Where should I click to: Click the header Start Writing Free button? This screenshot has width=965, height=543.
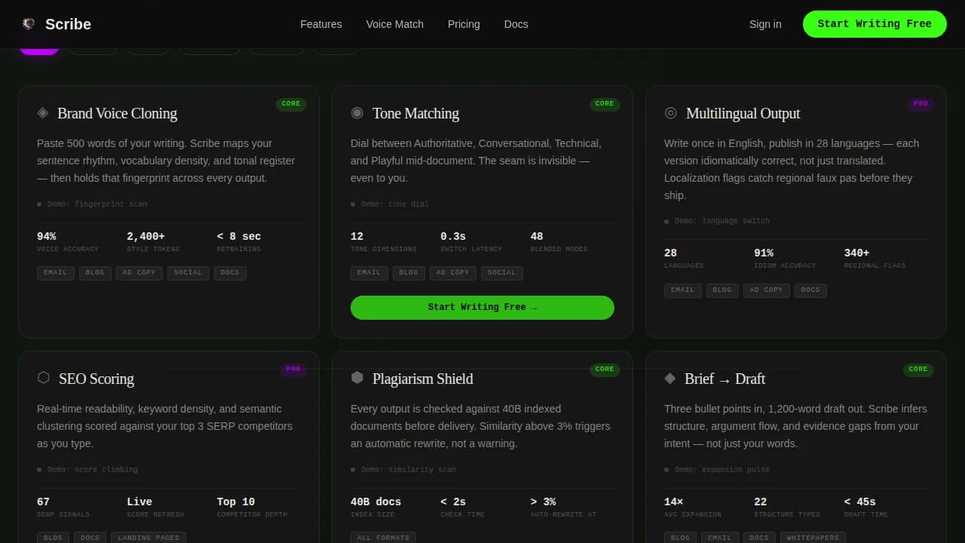coord(875,24)
